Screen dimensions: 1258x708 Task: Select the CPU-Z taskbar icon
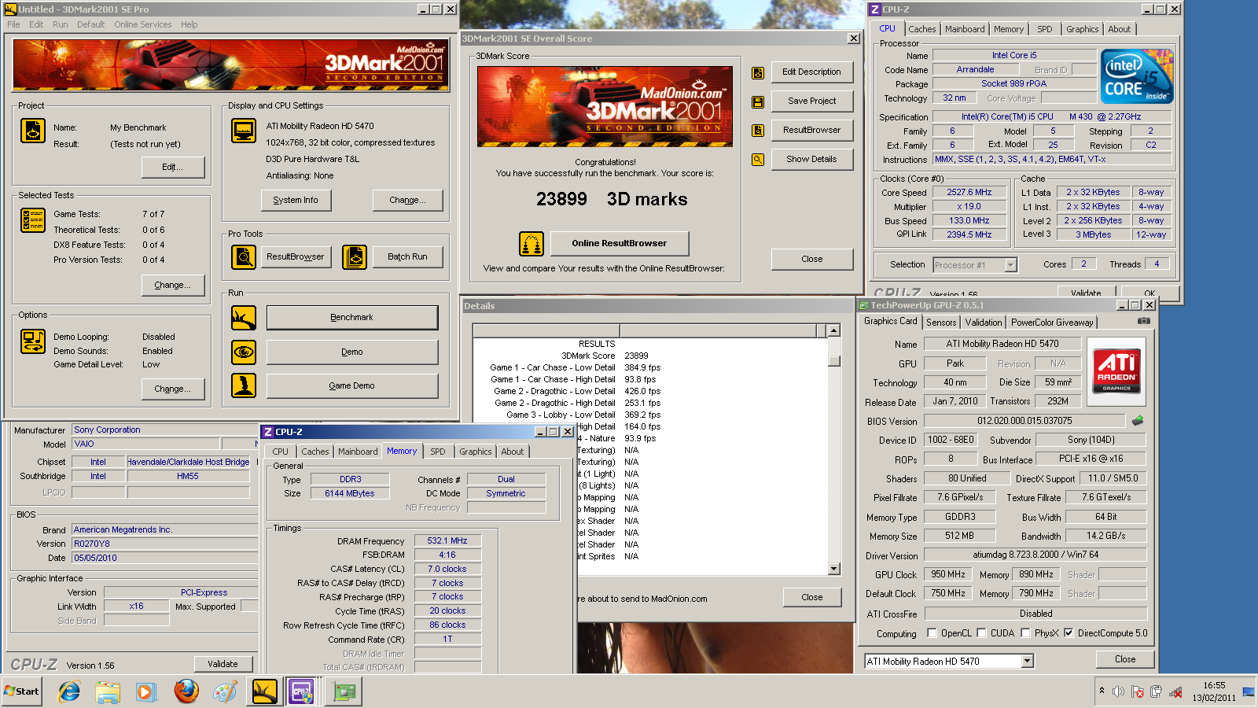301,691
